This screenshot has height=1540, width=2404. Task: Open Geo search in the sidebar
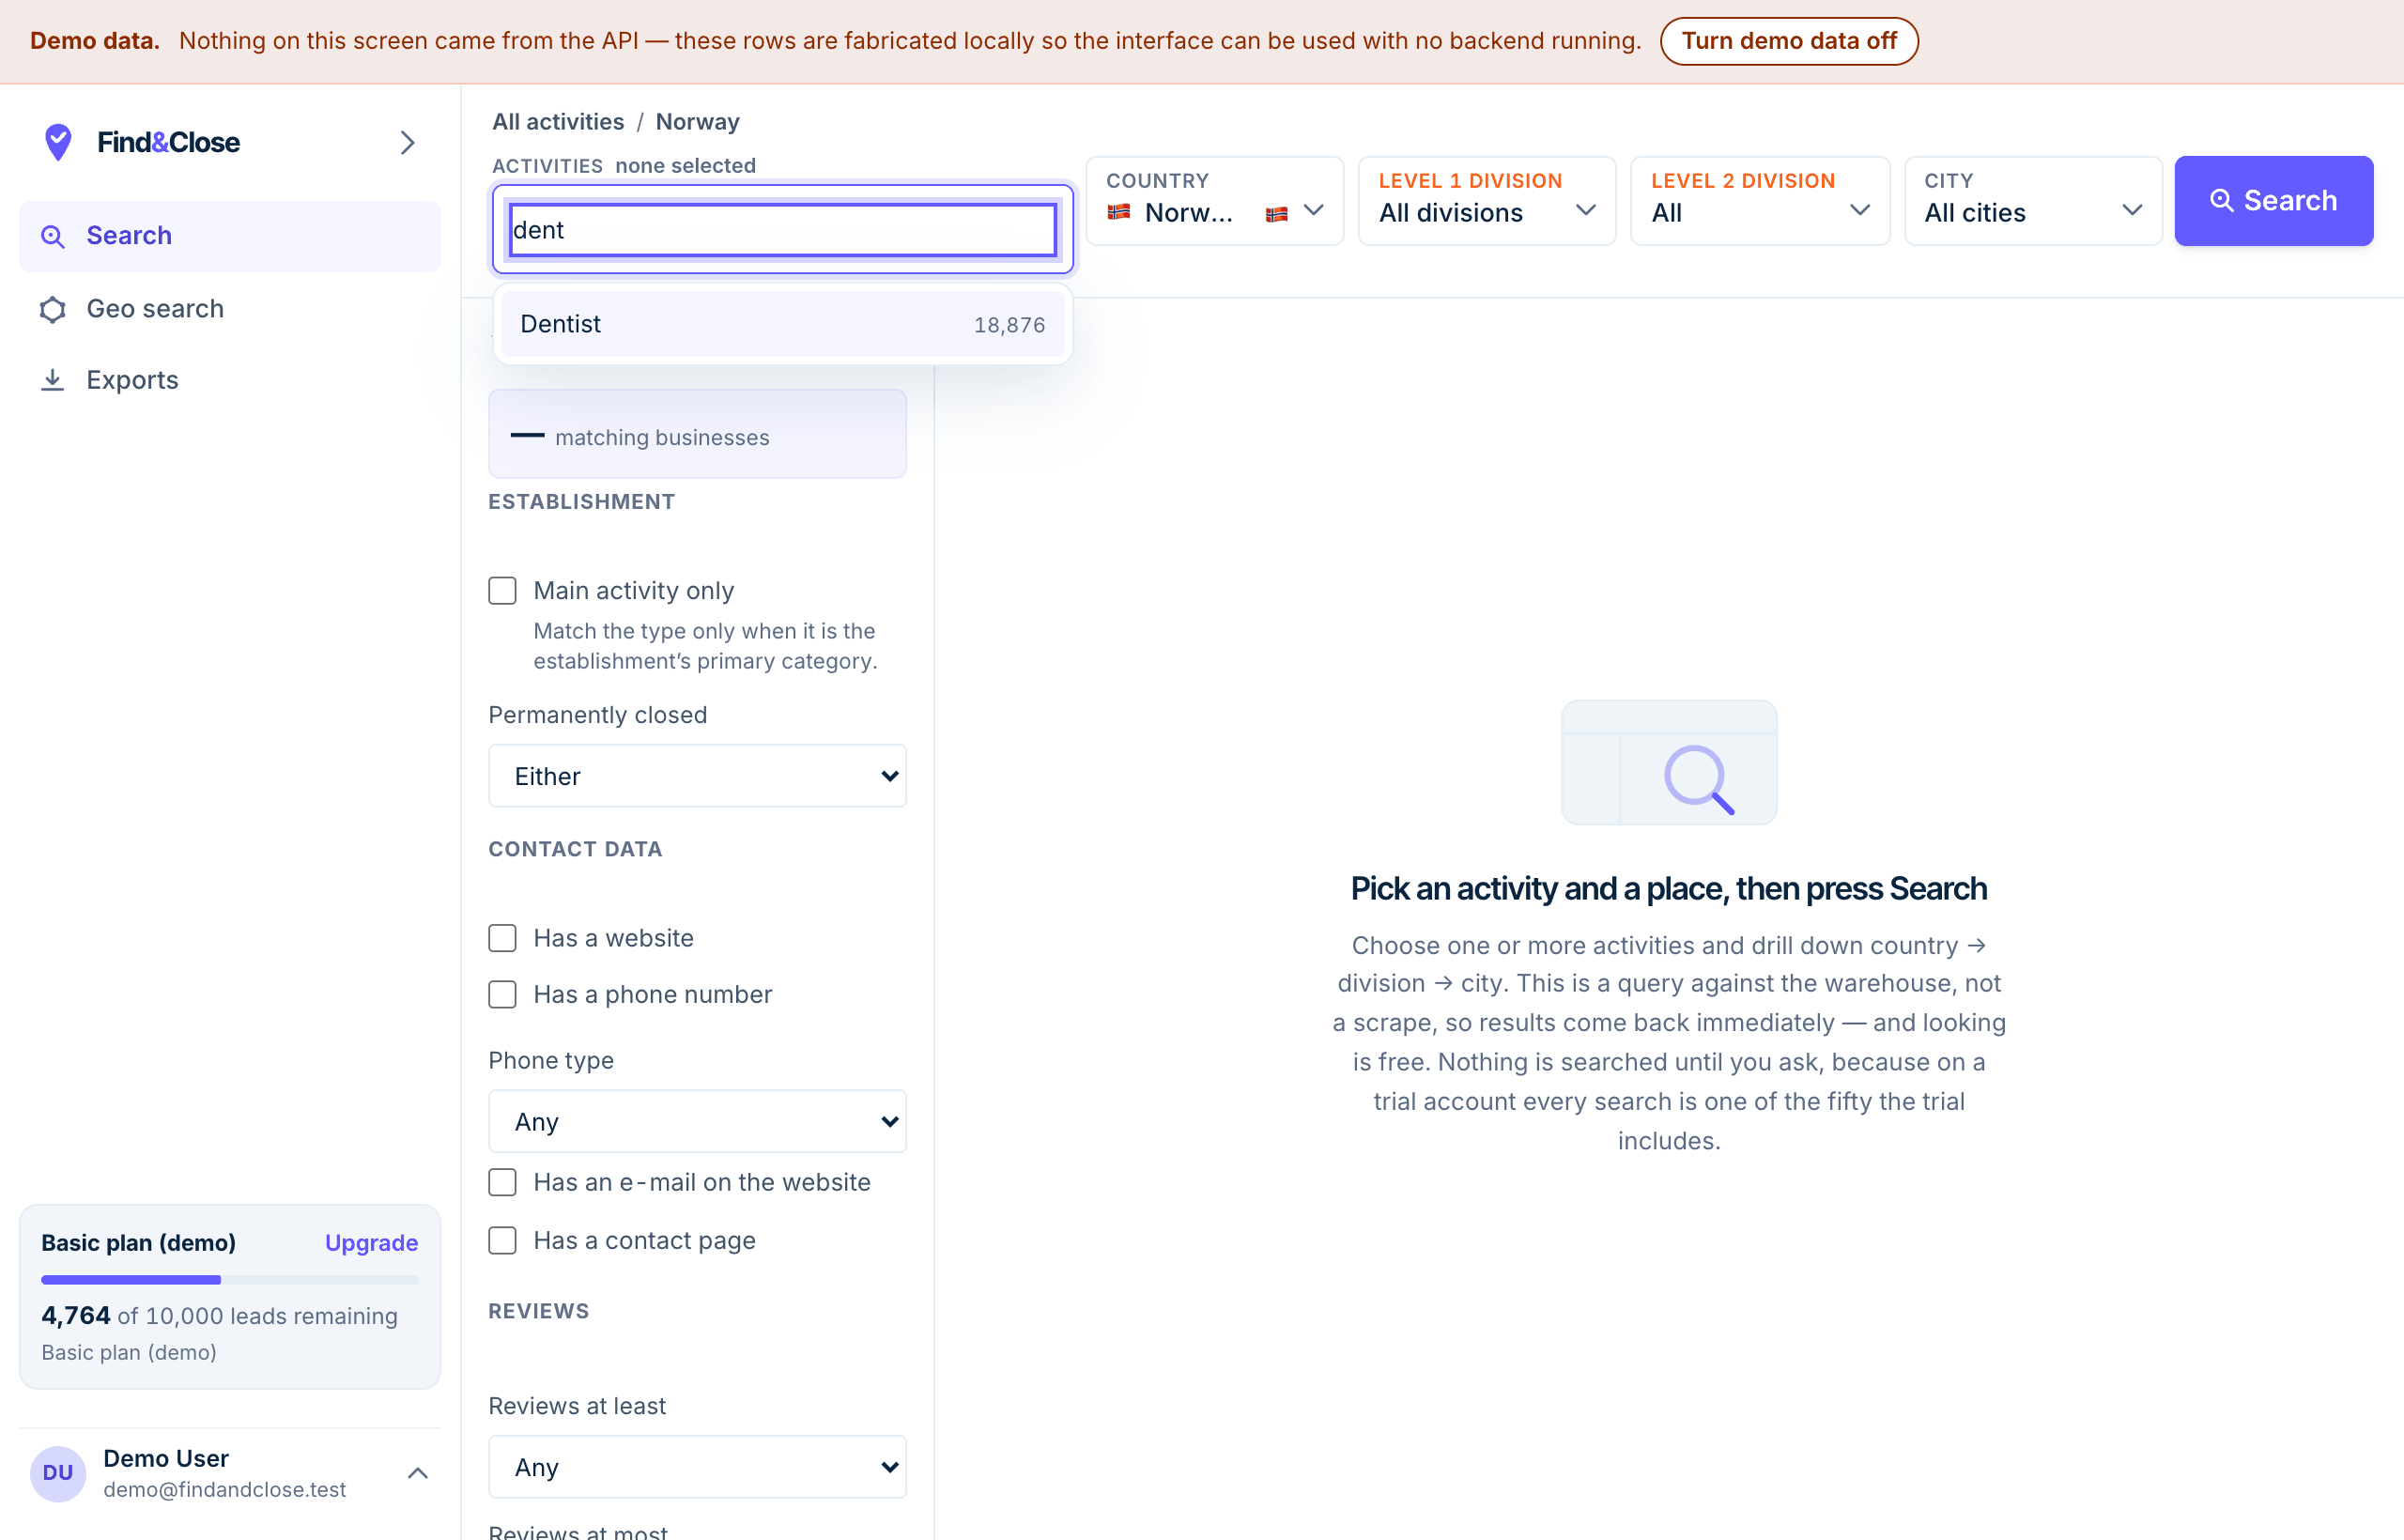coord(230,309)
